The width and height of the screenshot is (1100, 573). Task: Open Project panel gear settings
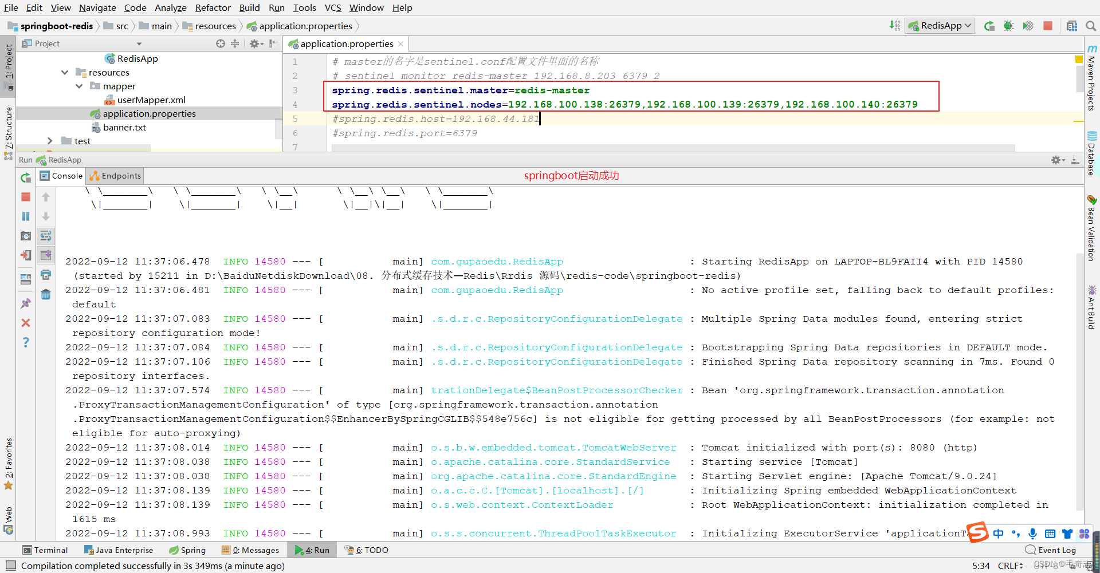pos(256,44)
